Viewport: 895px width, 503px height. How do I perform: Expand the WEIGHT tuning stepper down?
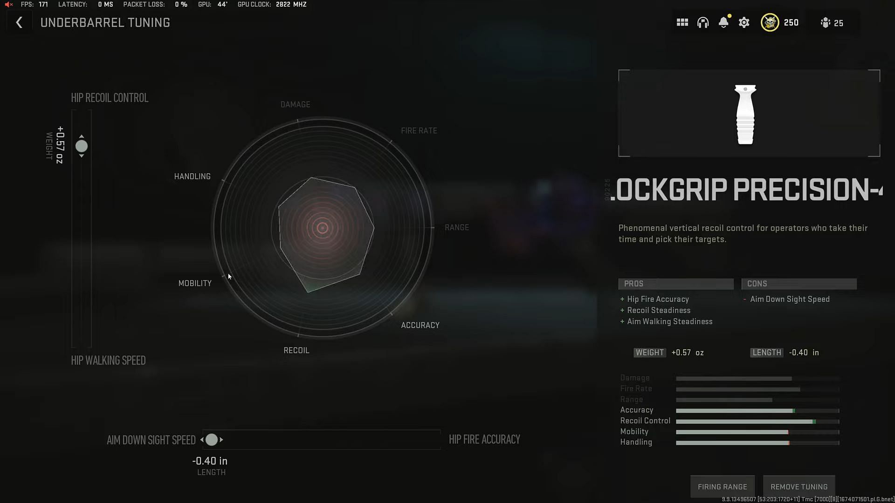pos(82,156)
